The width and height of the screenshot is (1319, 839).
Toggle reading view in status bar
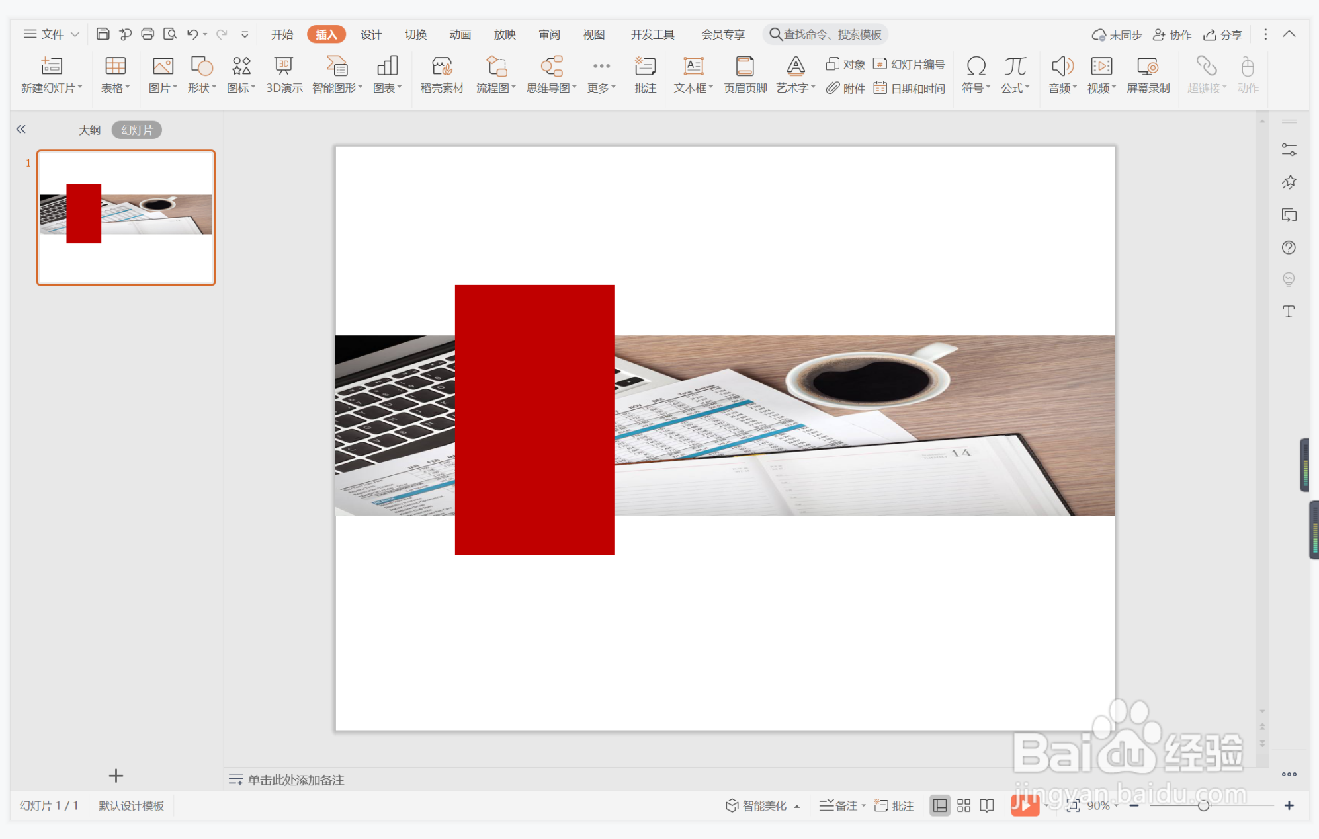point(987,805)
